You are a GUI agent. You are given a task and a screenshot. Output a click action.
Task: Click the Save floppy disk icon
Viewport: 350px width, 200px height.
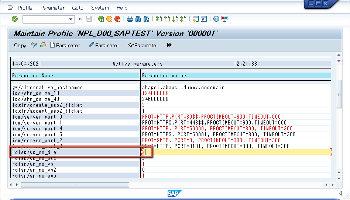click(x=89, y=19)
